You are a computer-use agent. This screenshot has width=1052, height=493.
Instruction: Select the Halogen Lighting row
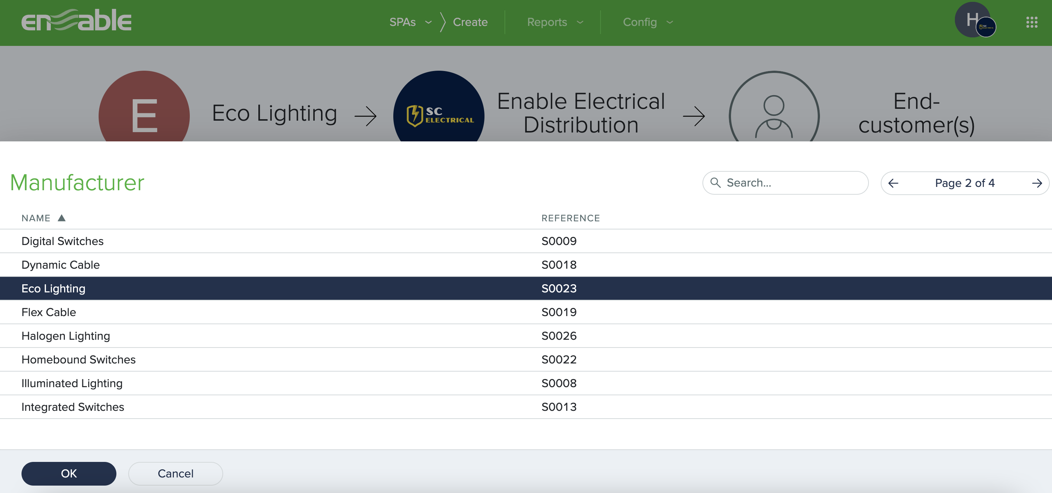point(66,336)
